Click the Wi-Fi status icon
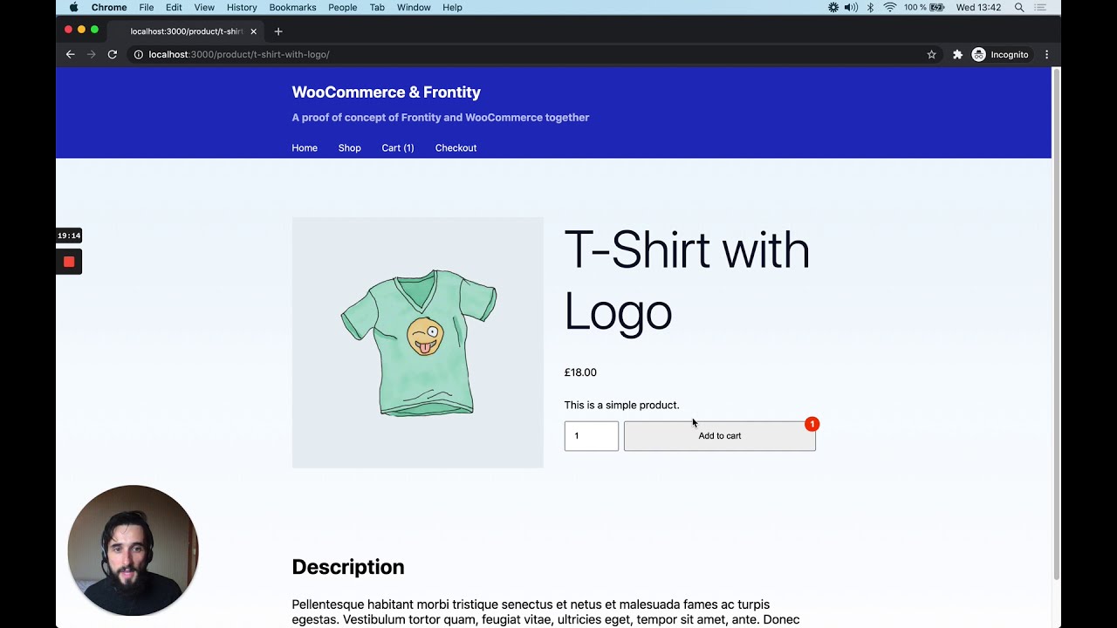The width and height of the screenshot is (1117, 628). point(890,7)
